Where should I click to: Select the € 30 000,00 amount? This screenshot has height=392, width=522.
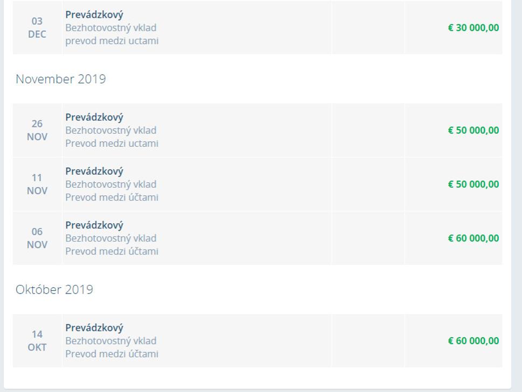coord(474,27)
